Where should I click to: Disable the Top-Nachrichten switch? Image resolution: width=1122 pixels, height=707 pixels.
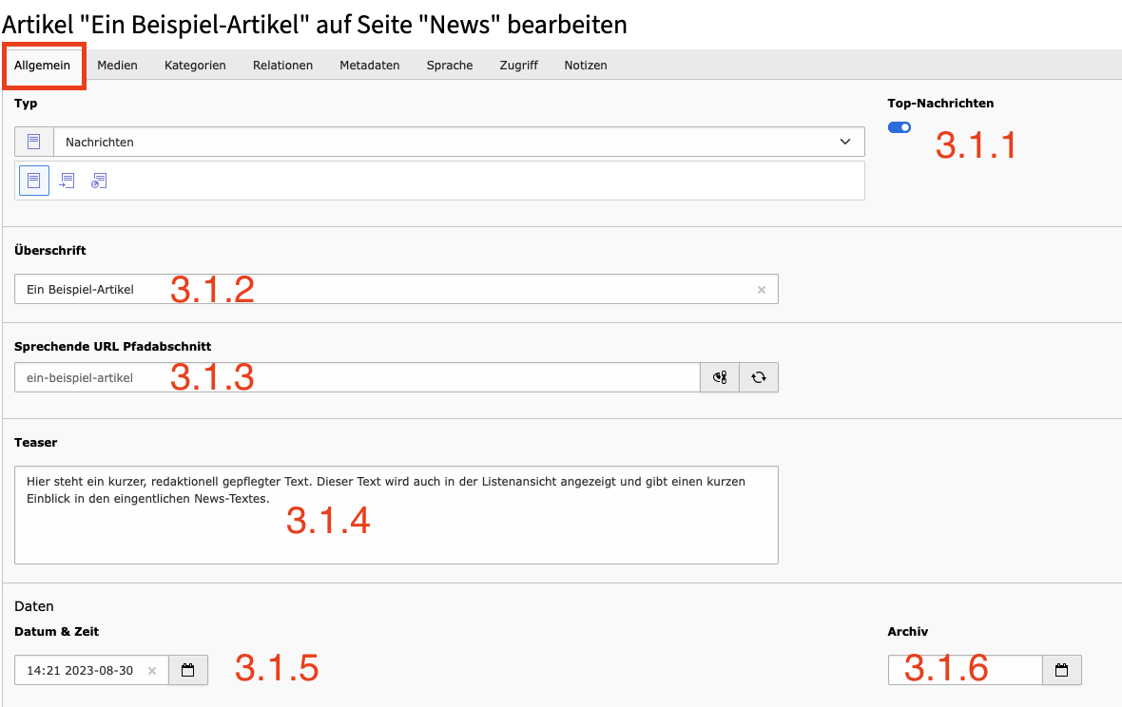(900, 127)
